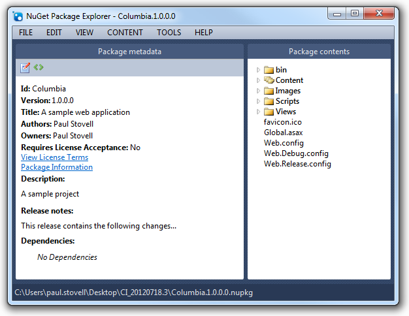409x316 pixels.
Task: Close the NuGet Package Explorer window
Action: 379,14
